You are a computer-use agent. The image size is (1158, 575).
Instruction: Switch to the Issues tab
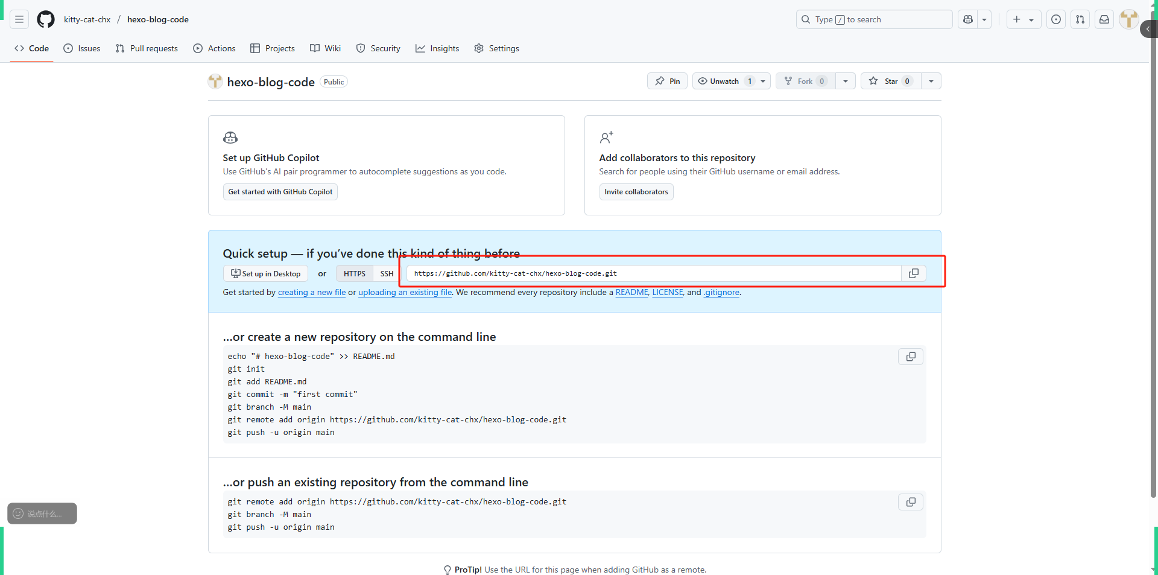[x=82, y=48]
